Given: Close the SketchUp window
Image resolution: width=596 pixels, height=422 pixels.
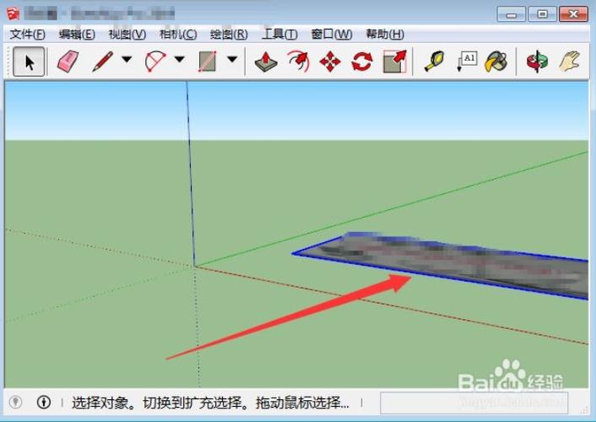Looking at the screenshot, I should (x=573, y=14).
